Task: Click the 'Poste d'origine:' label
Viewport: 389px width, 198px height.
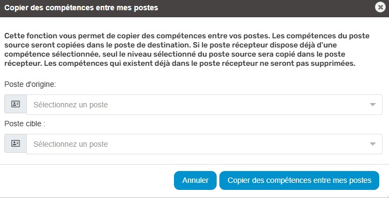Action: 30,84
